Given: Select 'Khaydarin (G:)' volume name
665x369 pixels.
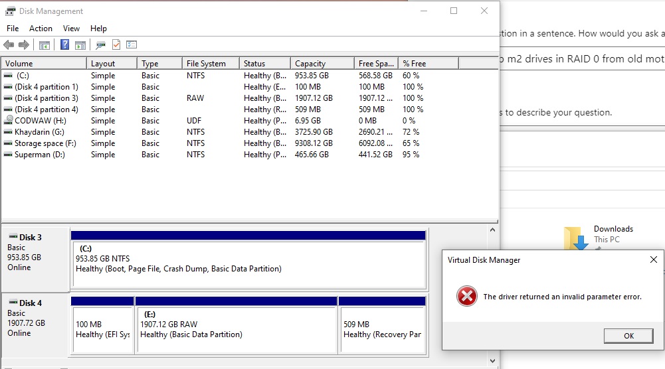Looking at the screenshot, I should coord(39,132).
